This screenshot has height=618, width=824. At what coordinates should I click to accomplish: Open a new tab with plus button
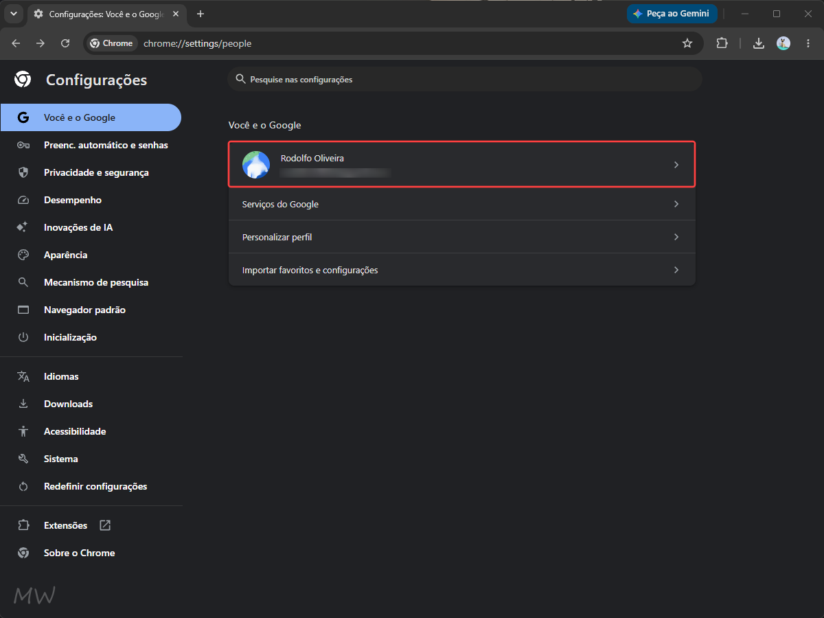[x=201, y=14]
